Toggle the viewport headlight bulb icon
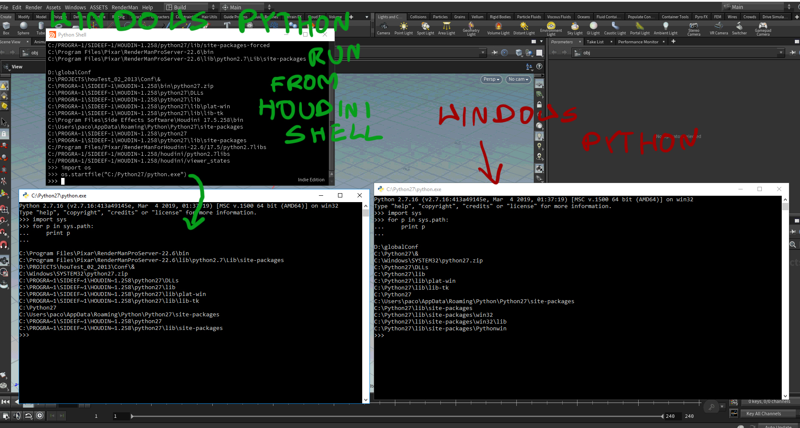The image size is (800, 428). (x=539, y=136)
